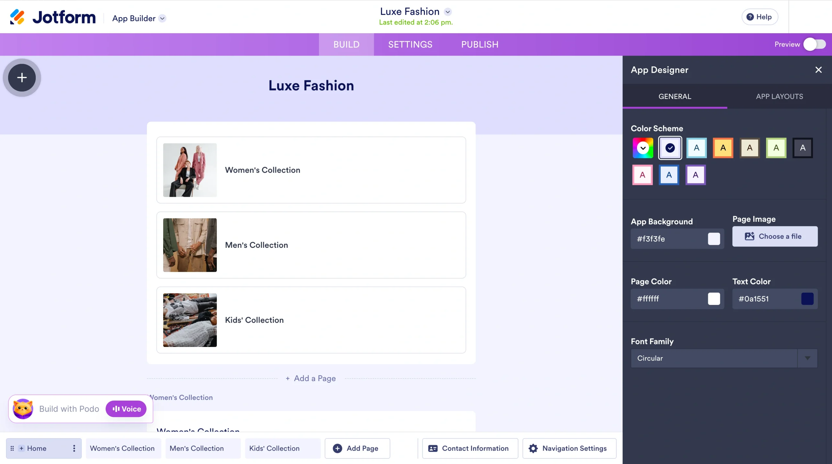The width and height of the screenshot is (832, 464).
Task: Open Navigation Settings via the gear icon
Action: [533, 448]
